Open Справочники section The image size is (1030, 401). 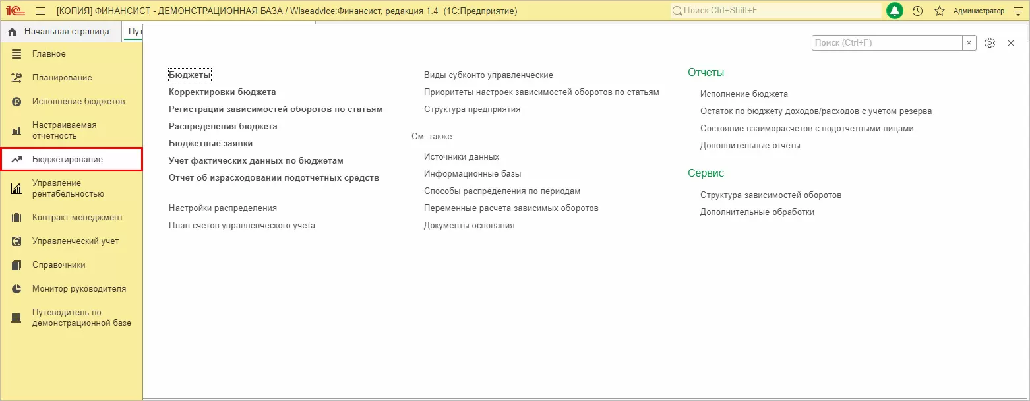71,264
